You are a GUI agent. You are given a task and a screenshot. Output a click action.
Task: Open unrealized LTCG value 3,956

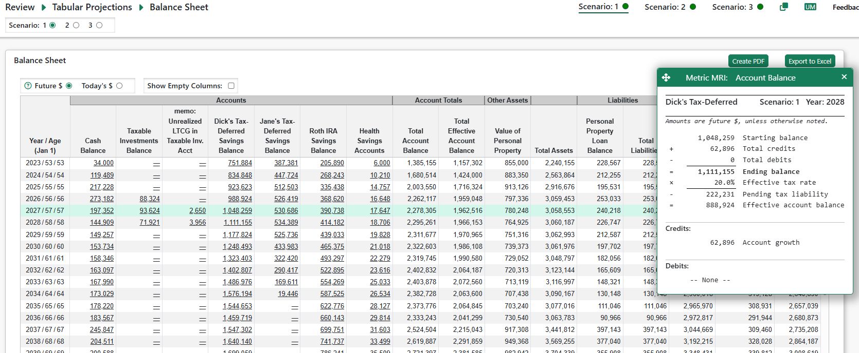pos(198,222)
